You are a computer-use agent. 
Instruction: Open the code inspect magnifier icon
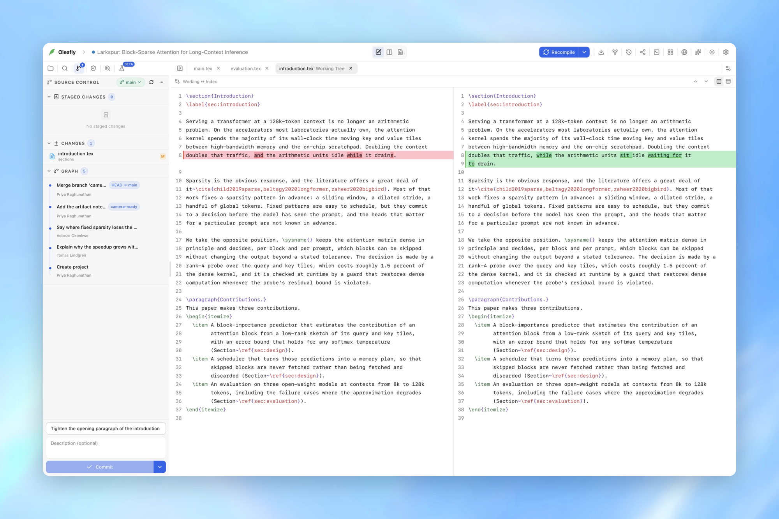[108, 68]
